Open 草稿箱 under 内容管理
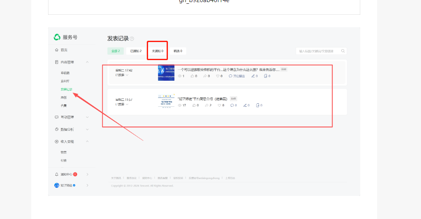 pos(65,73)
